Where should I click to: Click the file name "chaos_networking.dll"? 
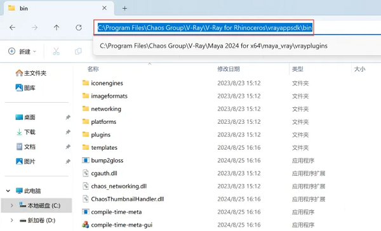pyautogui.click(x=119, y=186)
